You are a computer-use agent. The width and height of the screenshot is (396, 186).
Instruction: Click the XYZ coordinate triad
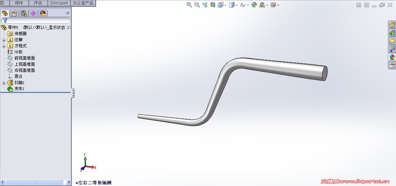(88, 162)
